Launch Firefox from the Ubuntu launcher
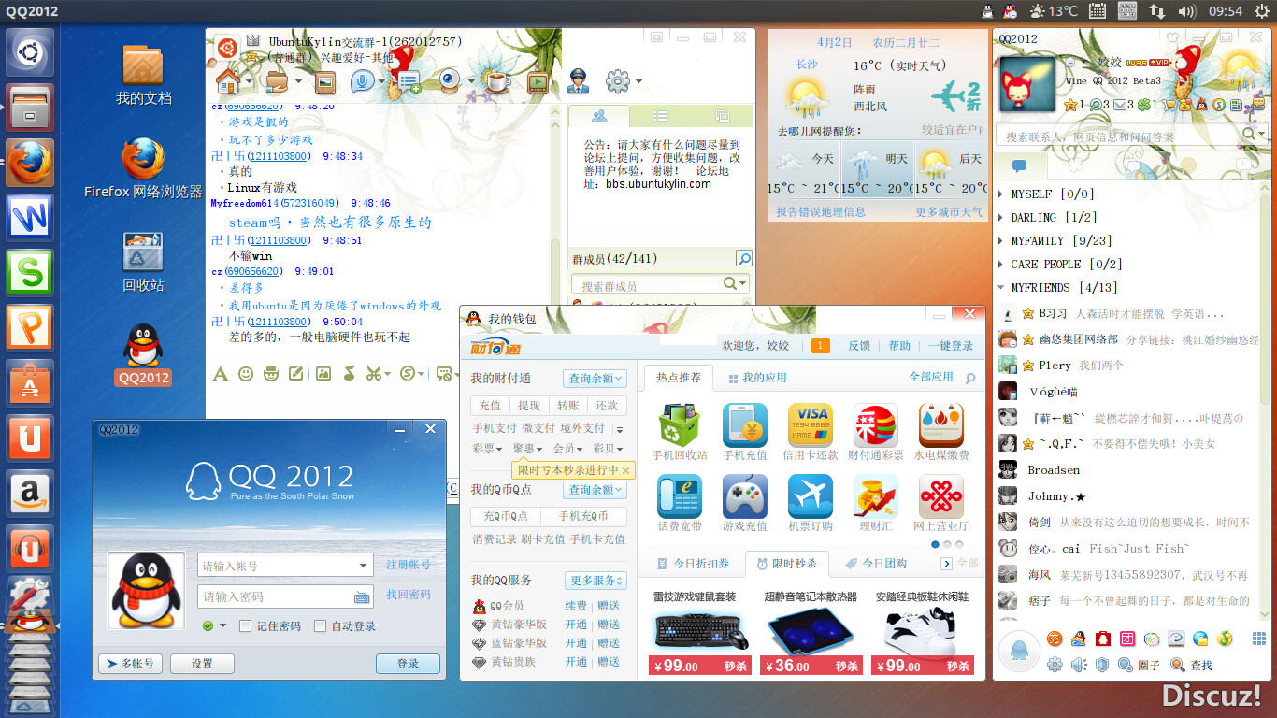The image size is (1277, 718). (x=30, y=164)
